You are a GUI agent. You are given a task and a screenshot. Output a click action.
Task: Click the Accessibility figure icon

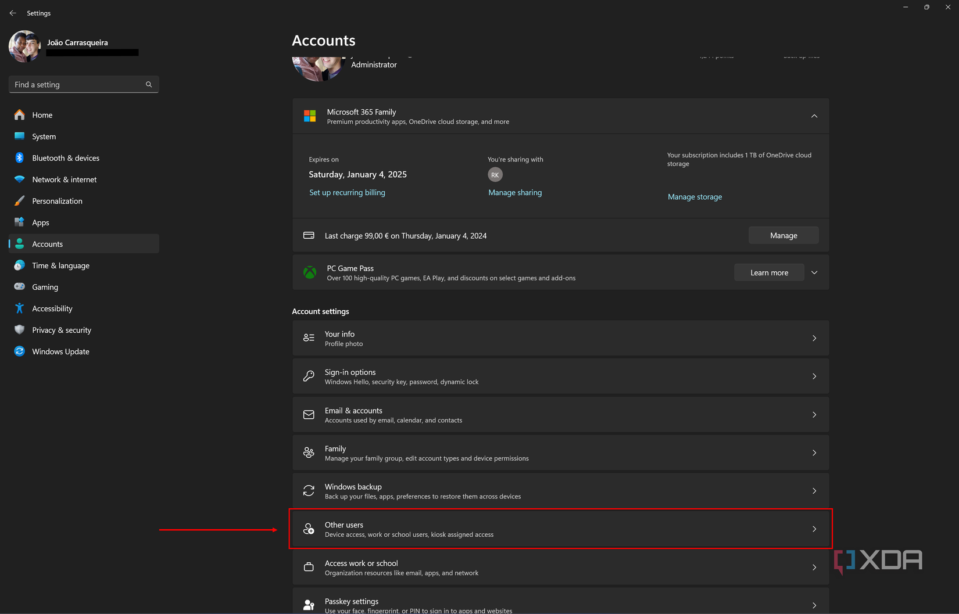pyautogui.click(x=20, y=308)
